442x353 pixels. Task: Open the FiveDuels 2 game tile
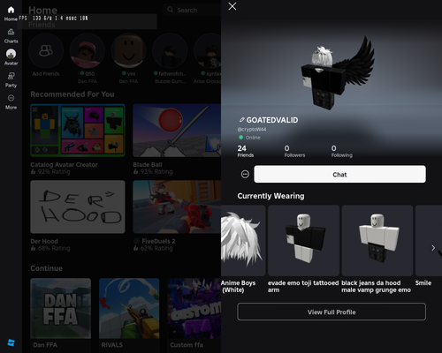click(177, 207)
